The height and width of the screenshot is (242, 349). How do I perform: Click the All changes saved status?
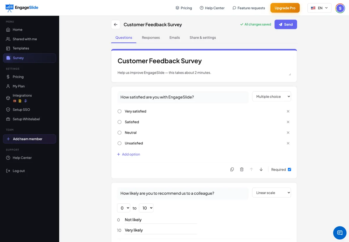pyautogui.click(x=256, y=24)
